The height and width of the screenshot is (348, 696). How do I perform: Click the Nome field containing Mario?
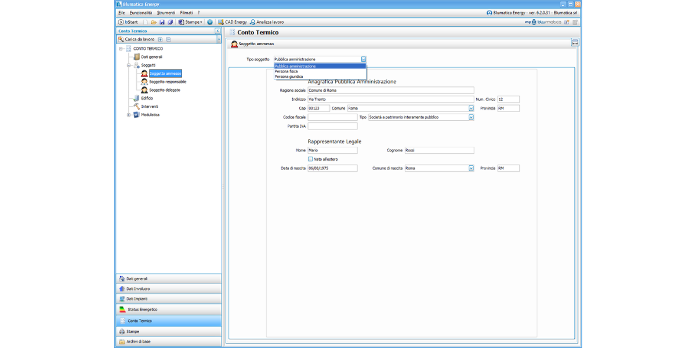click(x=332, y=150)
